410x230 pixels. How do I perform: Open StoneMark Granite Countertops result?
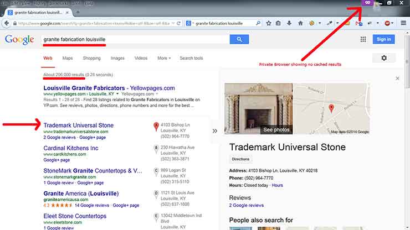click(x=93, y=171)
